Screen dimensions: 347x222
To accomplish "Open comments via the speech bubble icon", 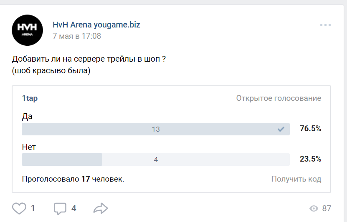I will [60, 208].
